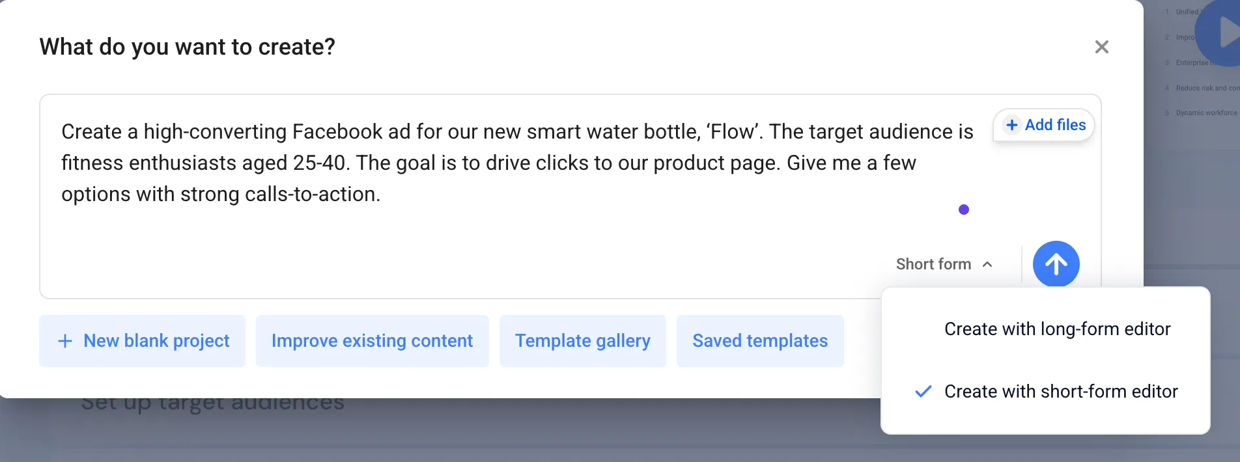
Task: Click the checkmark beside the short-form editor option
Action: (923, 392)
